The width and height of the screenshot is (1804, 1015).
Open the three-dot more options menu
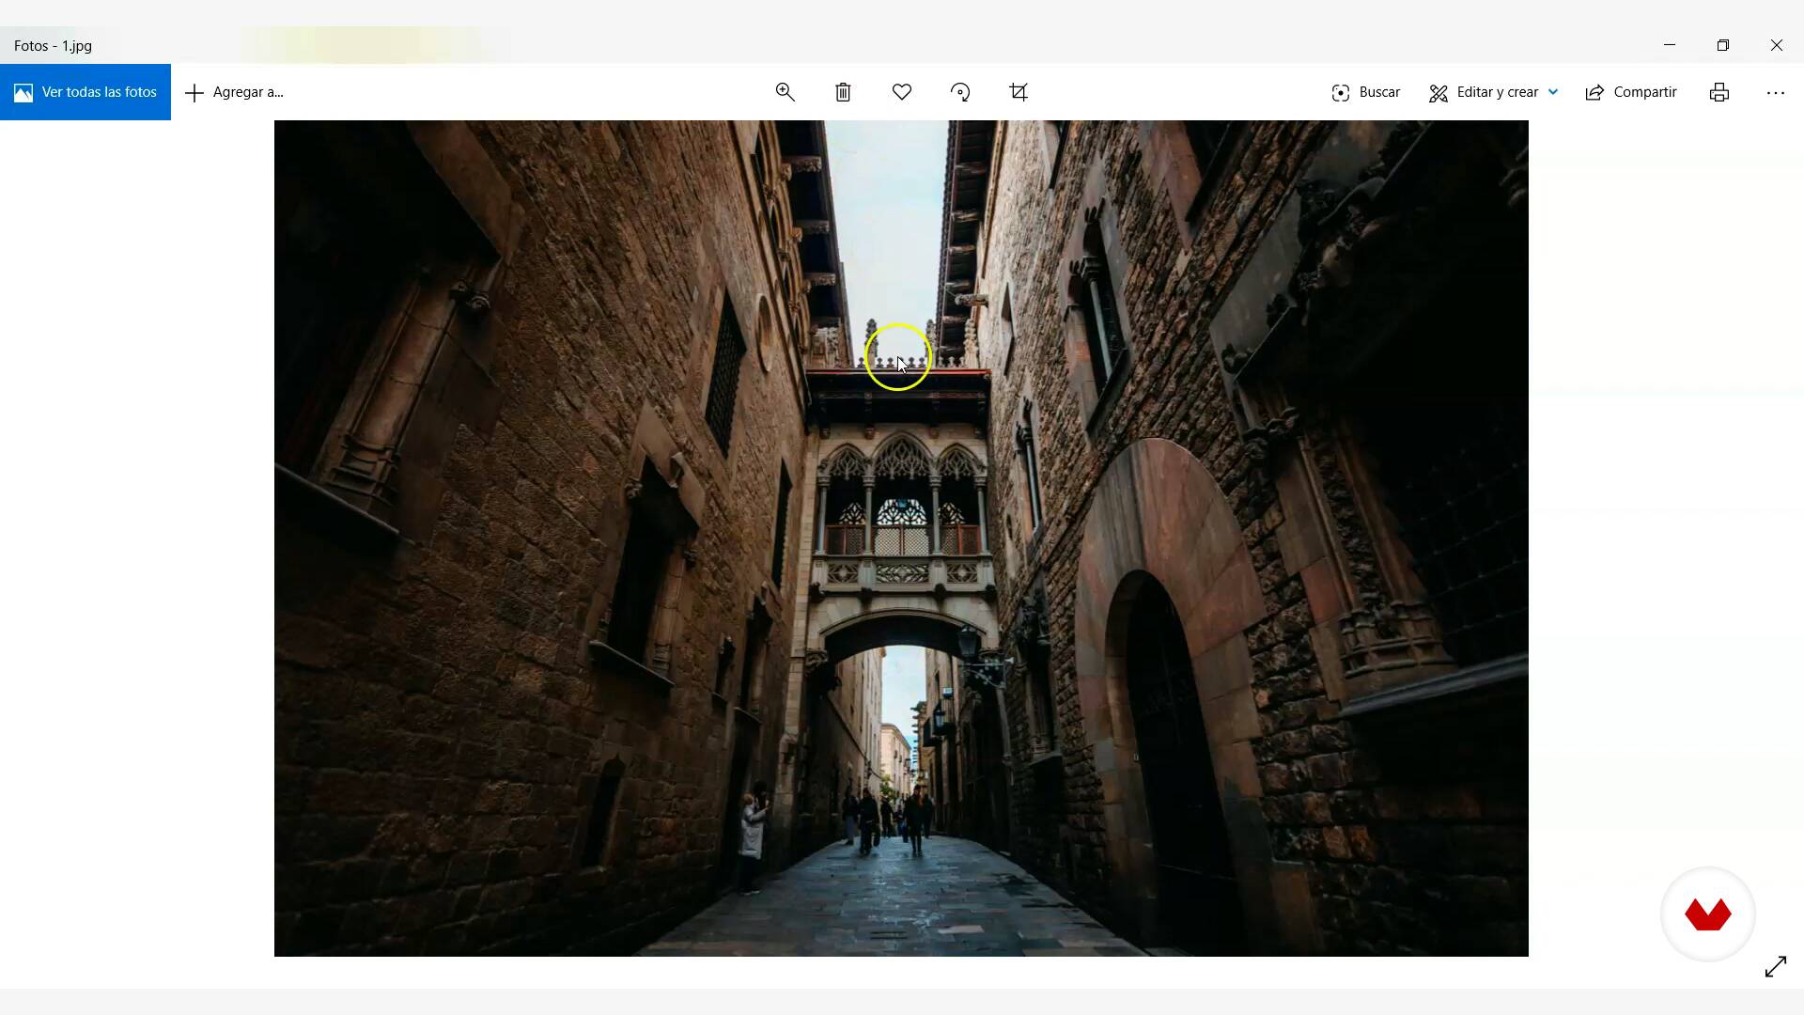coord(1775,92)
